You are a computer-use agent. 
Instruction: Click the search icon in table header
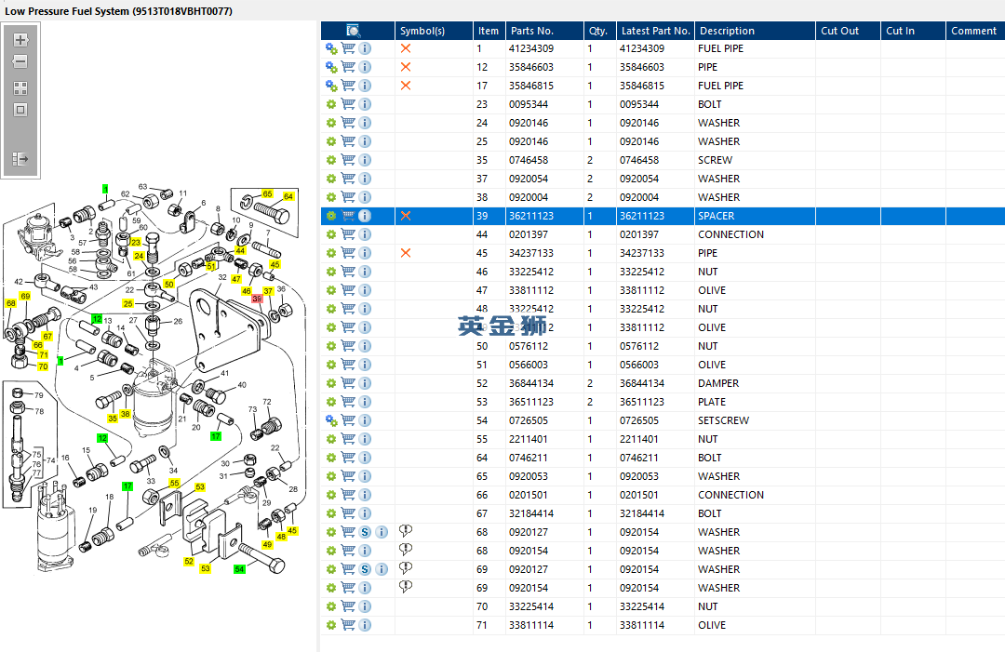tap(354, 31)
